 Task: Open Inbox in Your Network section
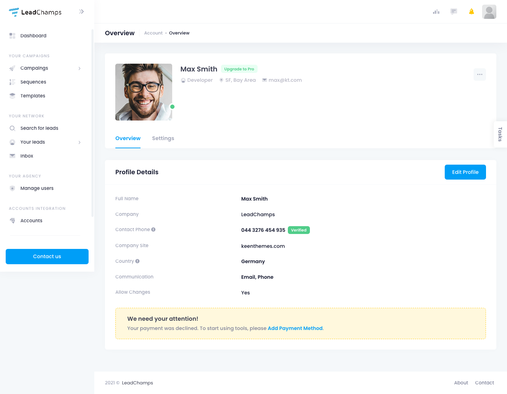[26, 156]
